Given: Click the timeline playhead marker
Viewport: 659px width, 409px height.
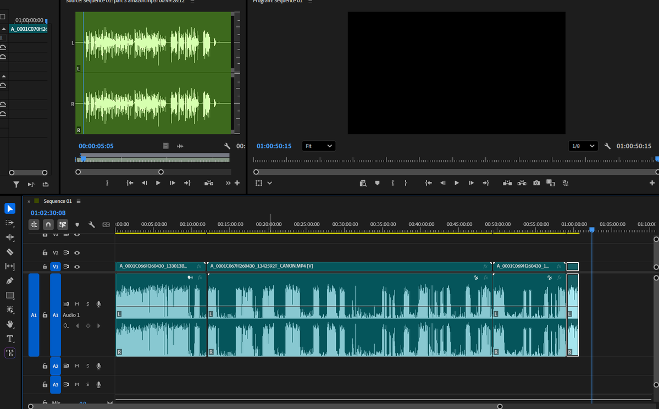Looking at the screenshot, I should click(592, 230).
